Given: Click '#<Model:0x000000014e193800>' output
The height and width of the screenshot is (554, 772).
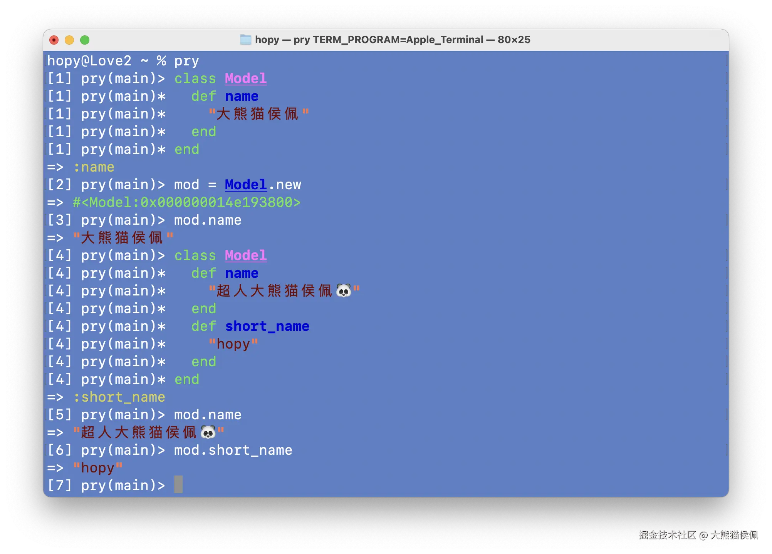Looking at the screenshot, I should pyautogui.click(x=186, y=202).
